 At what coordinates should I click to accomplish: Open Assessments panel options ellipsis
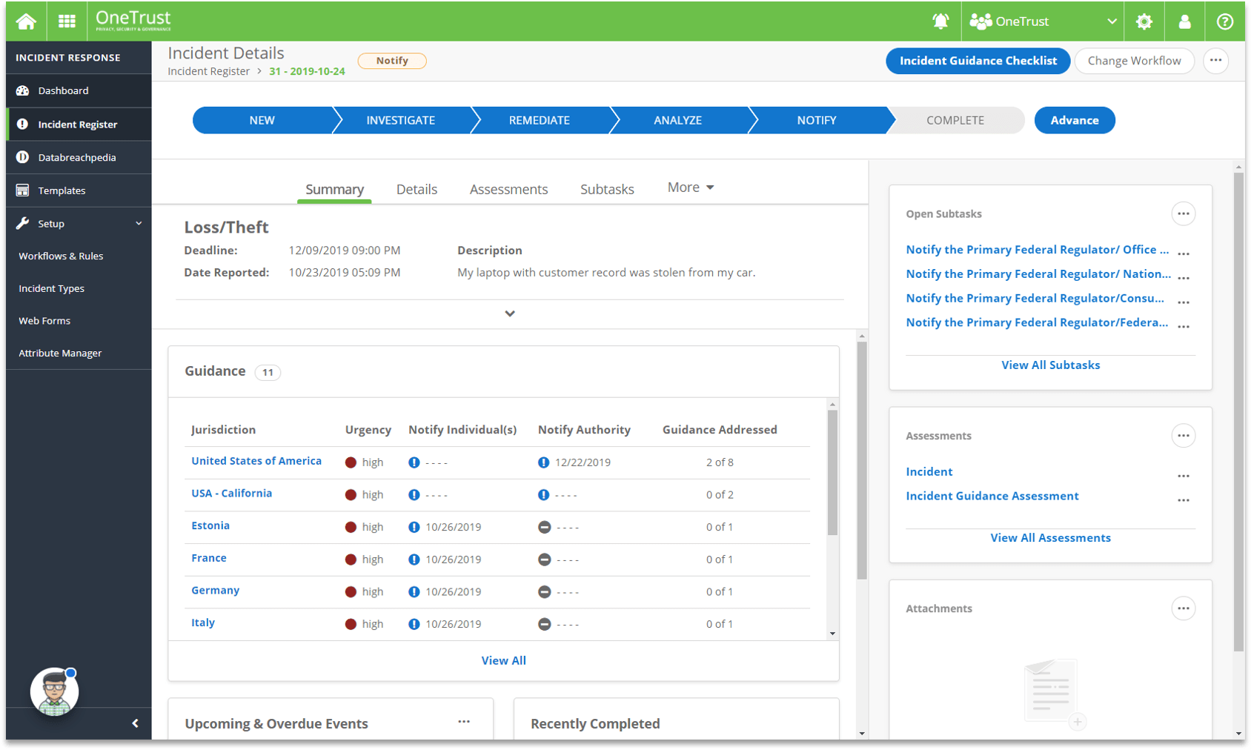(1184, 436)
